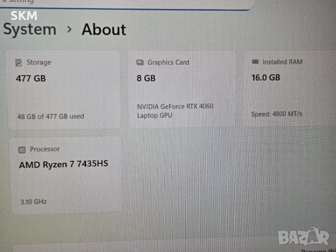Click the System breadcrumb link
Viewport: 336px width, 252px height.
pos(29,30)
